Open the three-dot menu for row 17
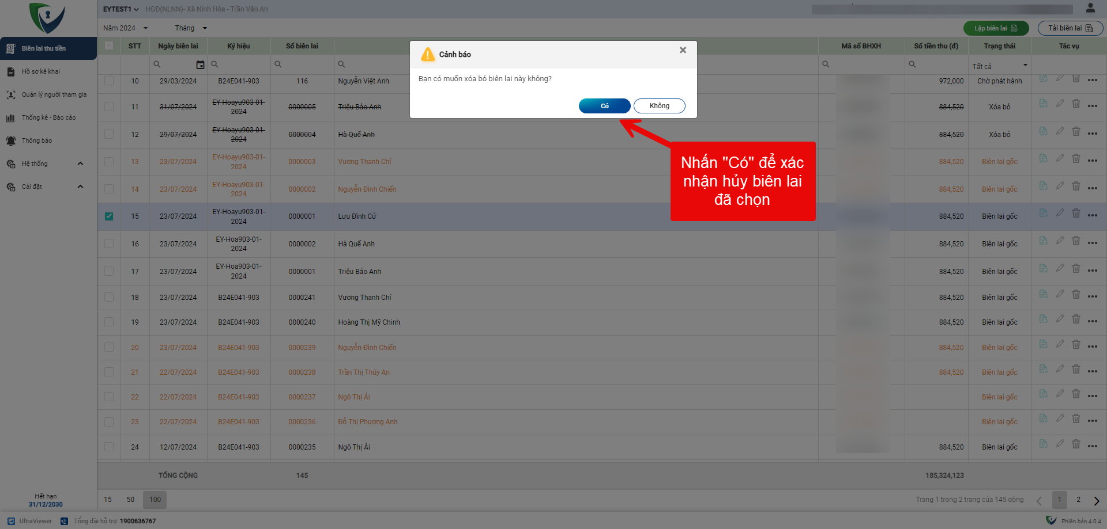This screenshot has height=529, width=1107. pyautogui.click(x=1093, y=271)
